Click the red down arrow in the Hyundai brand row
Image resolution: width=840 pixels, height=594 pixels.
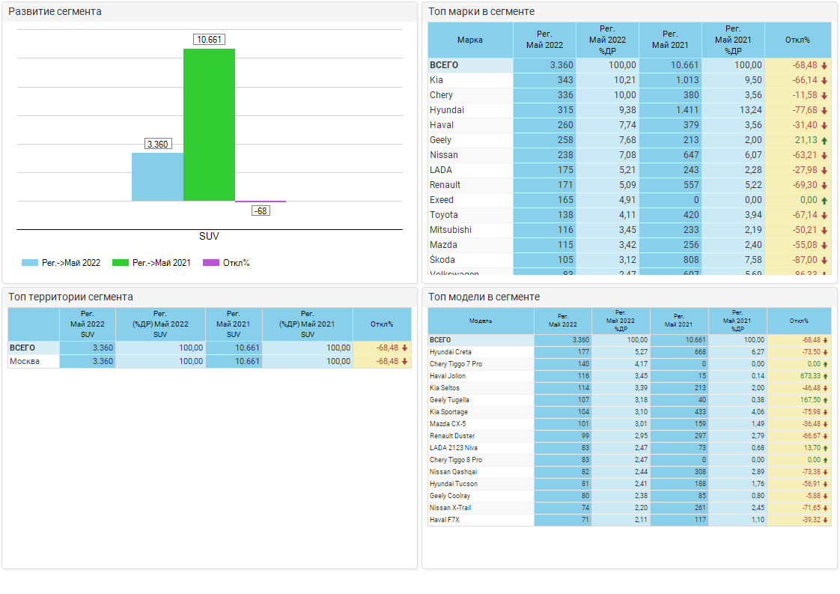pos(824,110)
